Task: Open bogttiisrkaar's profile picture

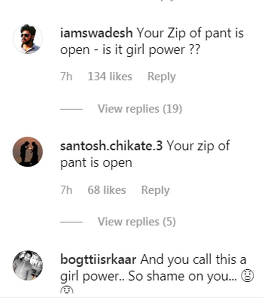Action: click(x=28, y=265)
